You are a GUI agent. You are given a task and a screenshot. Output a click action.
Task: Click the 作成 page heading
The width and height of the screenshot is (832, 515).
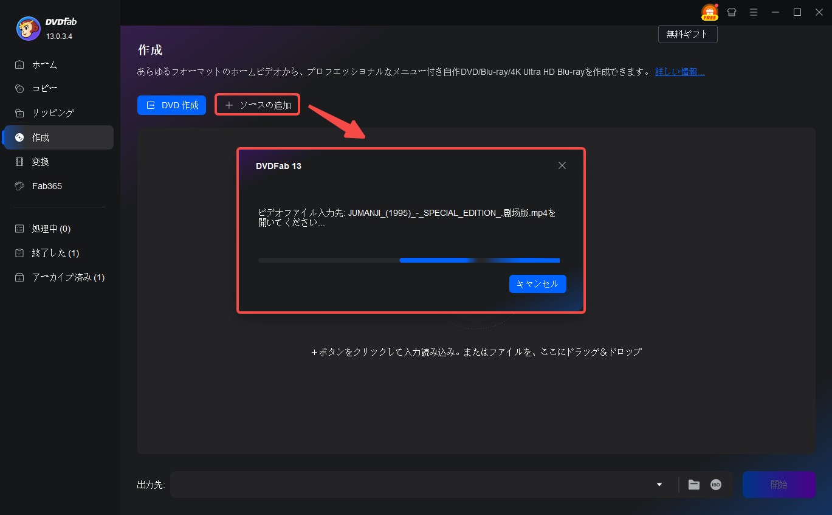(x=150, y=50)
